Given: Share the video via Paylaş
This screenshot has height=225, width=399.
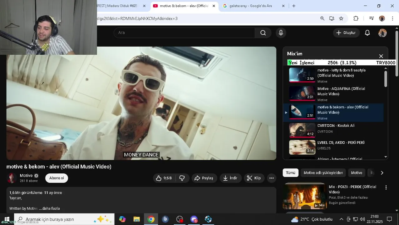Looking at the screenshot, I should click(x=204, y=178).
